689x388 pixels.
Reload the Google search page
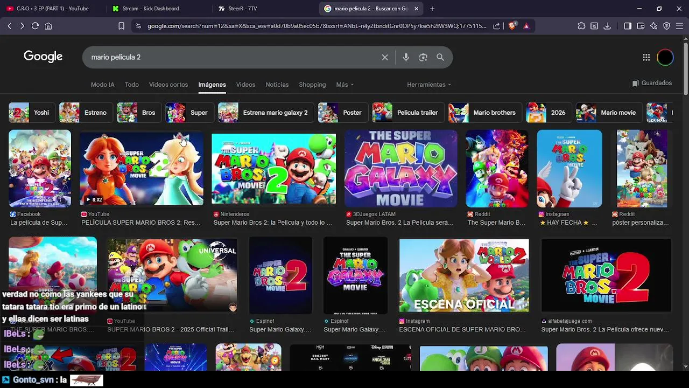point(35,26)
